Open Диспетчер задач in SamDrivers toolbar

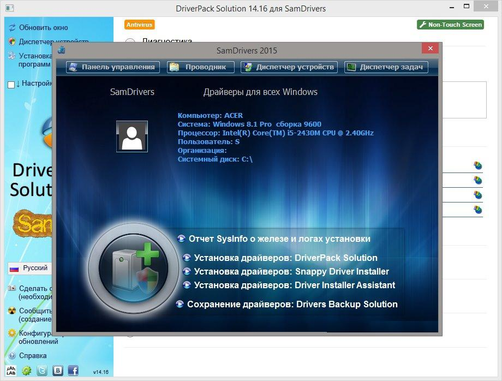(386, 67)
